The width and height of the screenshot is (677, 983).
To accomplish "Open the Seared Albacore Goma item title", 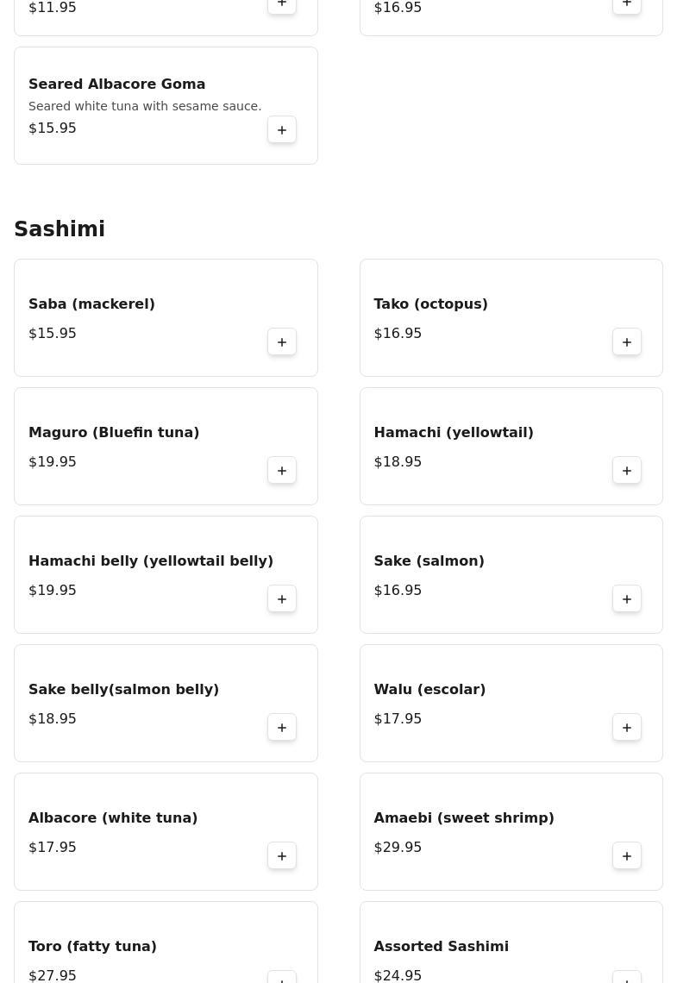I will 116,84.
